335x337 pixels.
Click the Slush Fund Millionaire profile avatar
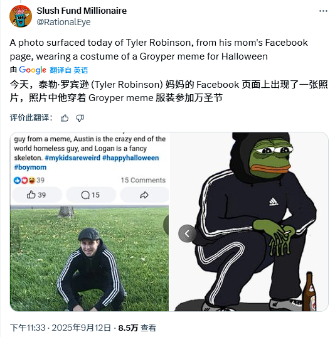pyautogui.click(x=21, y=16)
